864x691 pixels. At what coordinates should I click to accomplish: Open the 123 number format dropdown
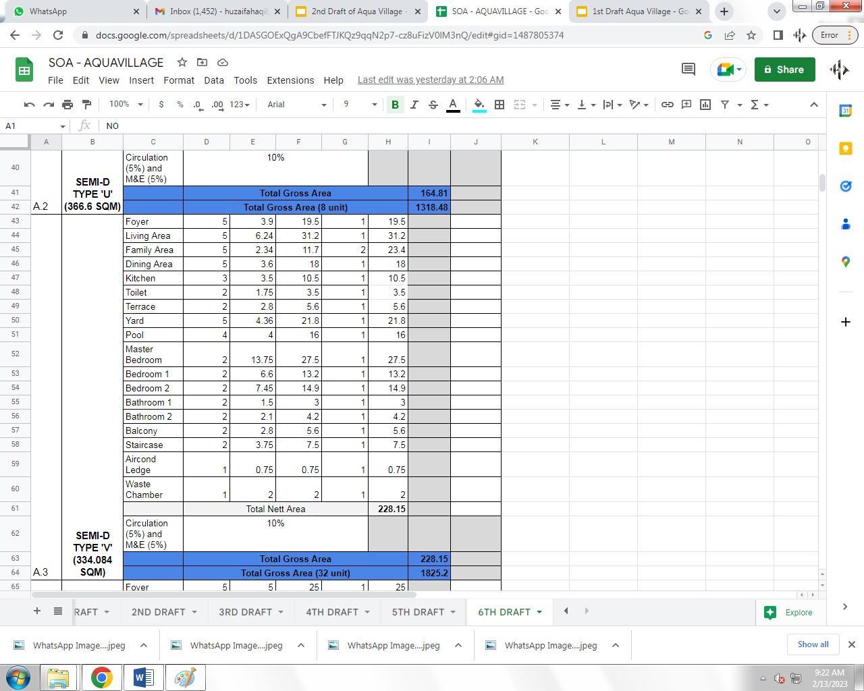[x=240, y=105]
